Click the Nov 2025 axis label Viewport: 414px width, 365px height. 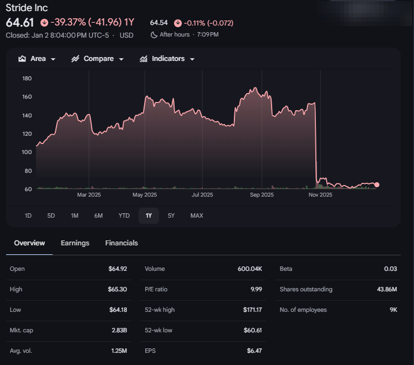320,195
